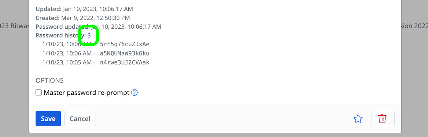
Task: Open help for Master password re-prompt
Action: [x=134, y=93]
